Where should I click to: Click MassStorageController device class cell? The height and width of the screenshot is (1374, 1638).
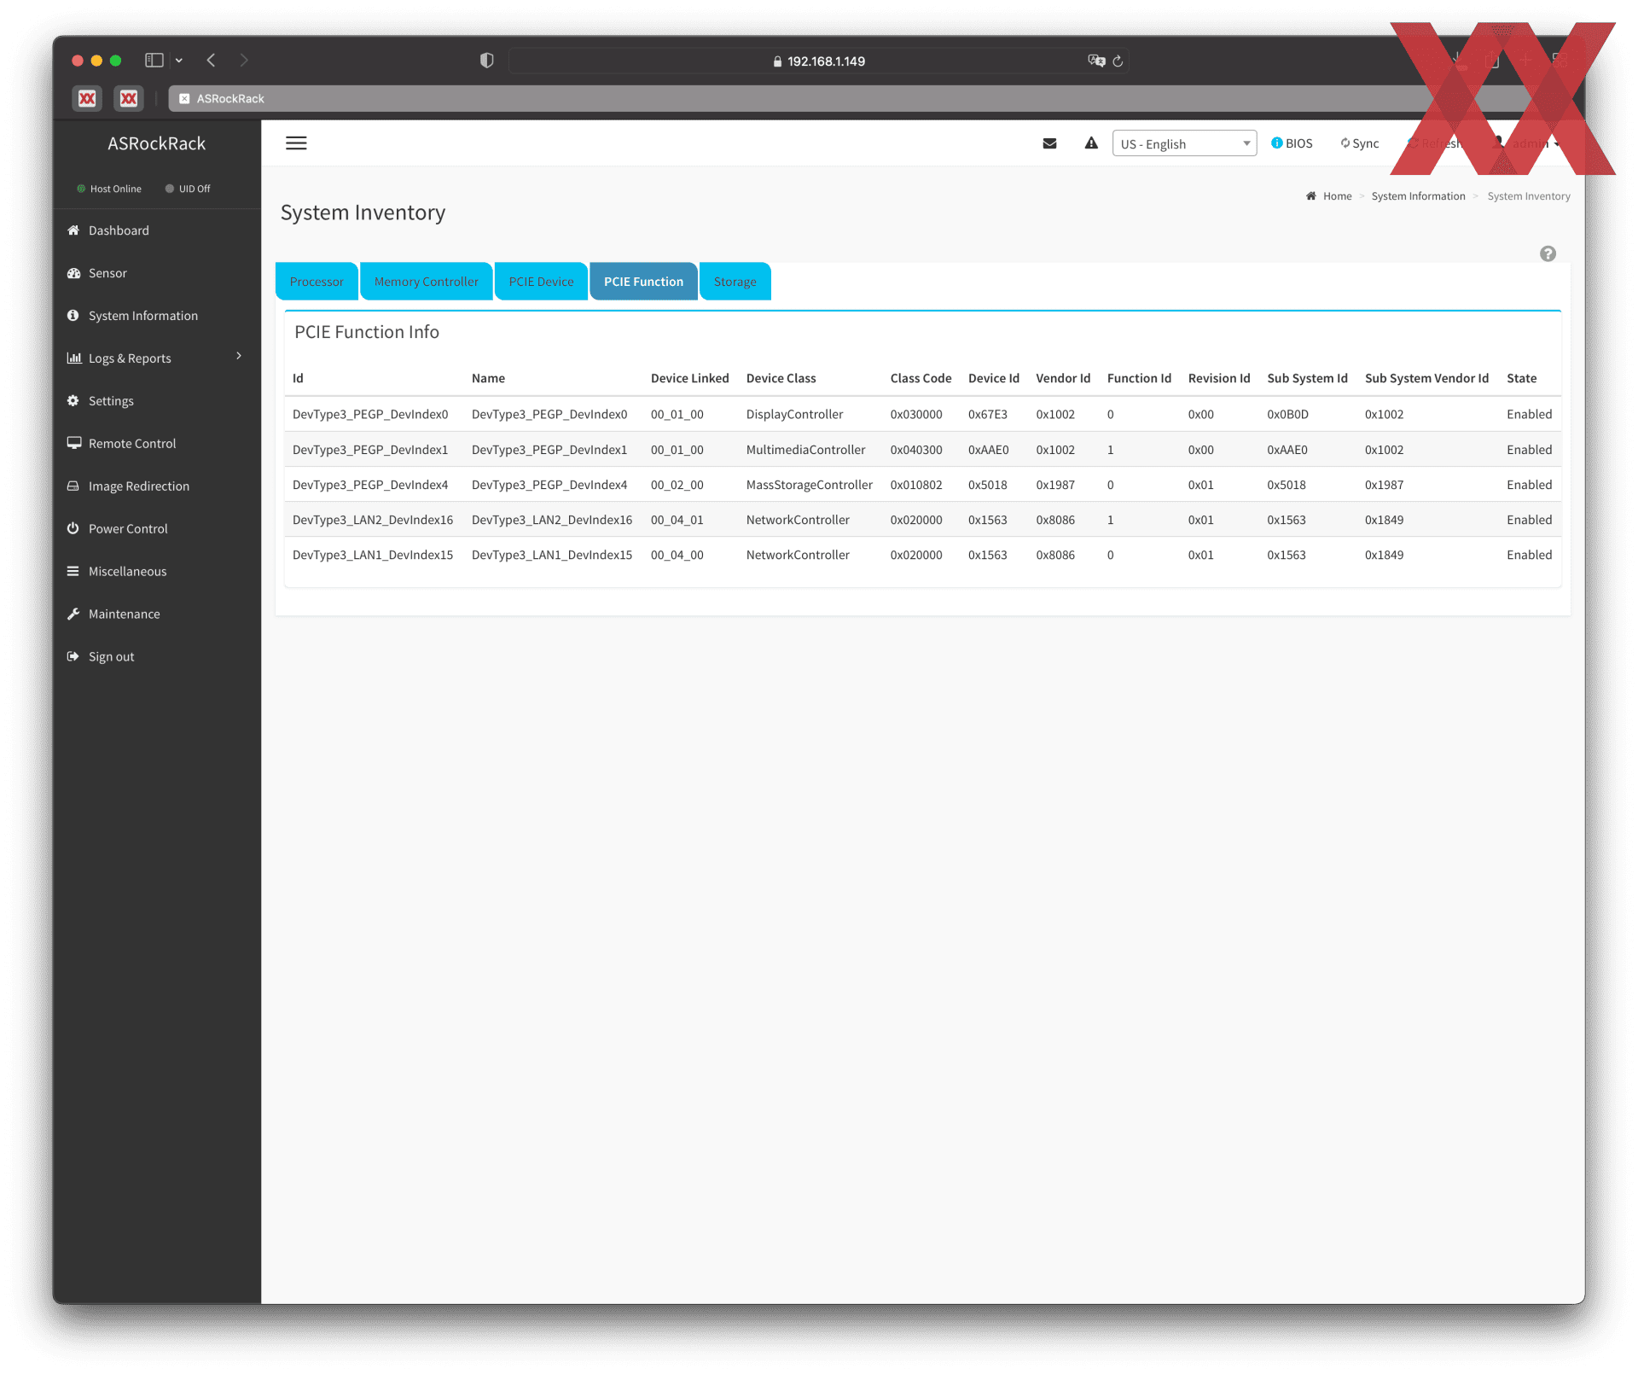pyautogui.click(x=809, y=485)
